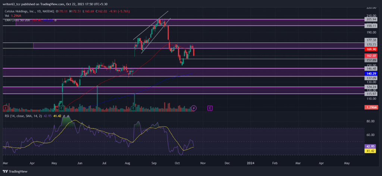Click the 1.296M volume label on axis
Viewport: 382px width, 176px height.
(x=371, y=107)
